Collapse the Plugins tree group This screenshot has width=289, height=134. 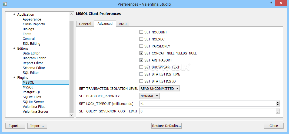pyautogui.click(x=14, y=78)
